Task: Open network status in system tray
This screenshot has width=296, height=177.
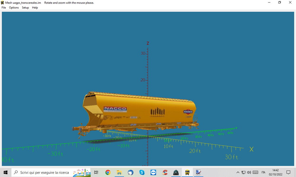Action: (x=244, y=172)
